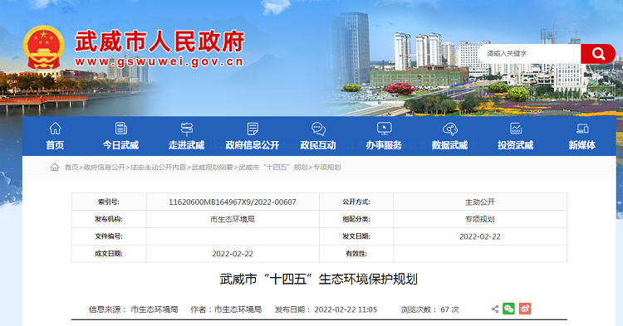Click the 武威规划纲要 breadcrumb link
Image resolution: width=623 pixels, height=326 pixels.
click(212, 168)
